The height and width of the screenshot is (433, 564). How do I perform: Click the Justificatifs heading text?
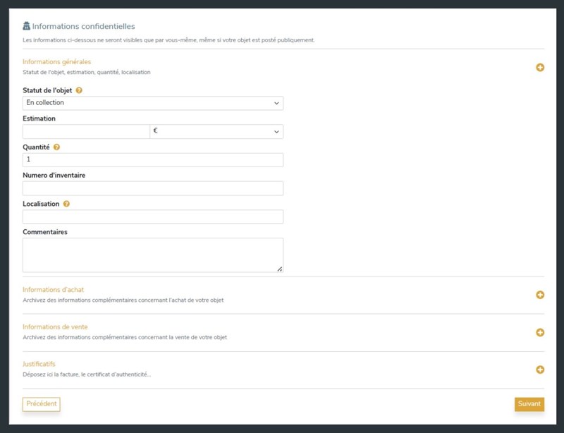click(x=39, y=364)
